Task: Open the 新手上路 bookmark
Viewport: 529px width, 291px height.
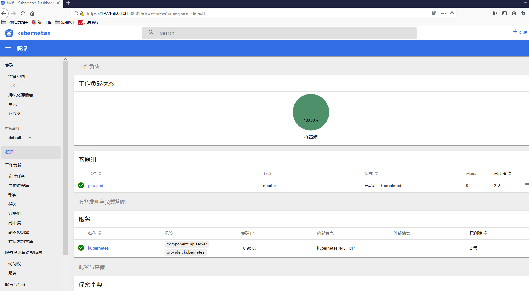Action: coord(42,22)
